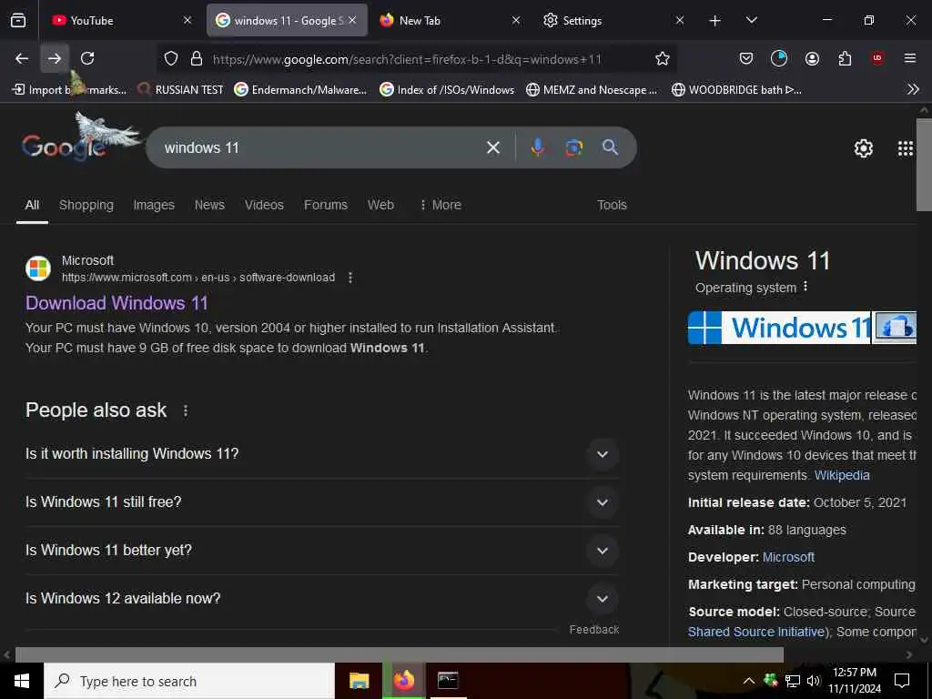This screenshot has width=932, height=699.
Task: Select the Shopping results filter
Action: click(86, 205)
